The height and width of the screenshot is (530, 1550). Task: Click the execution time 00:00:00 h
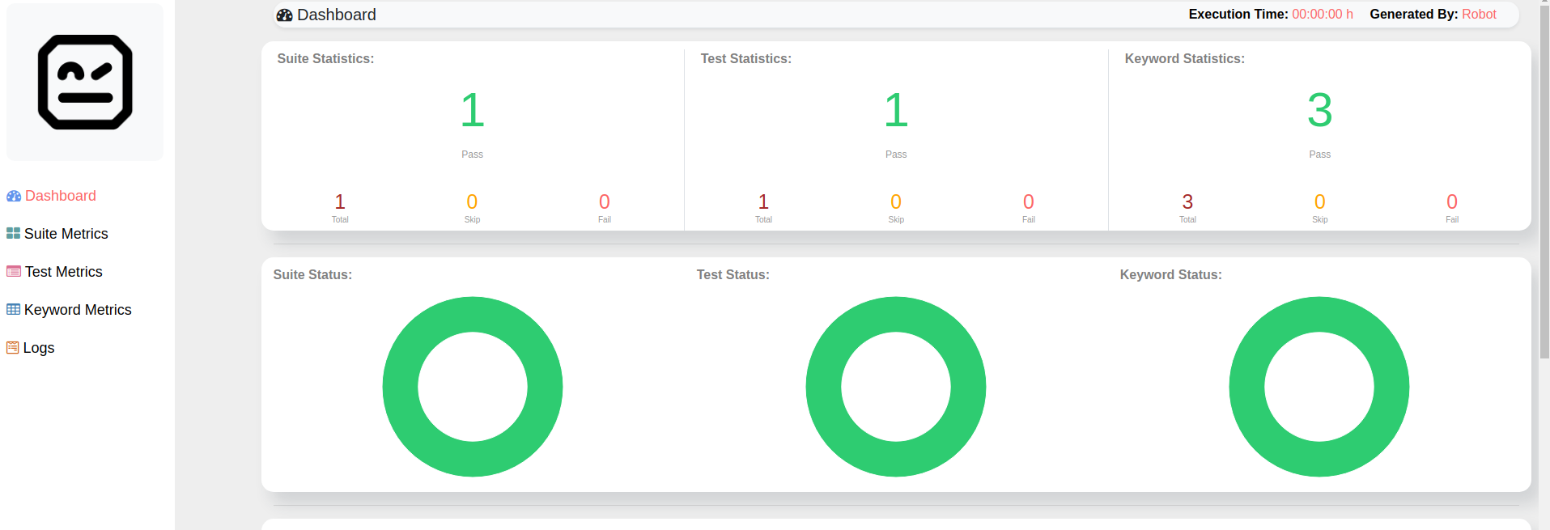click(1323, 15)
